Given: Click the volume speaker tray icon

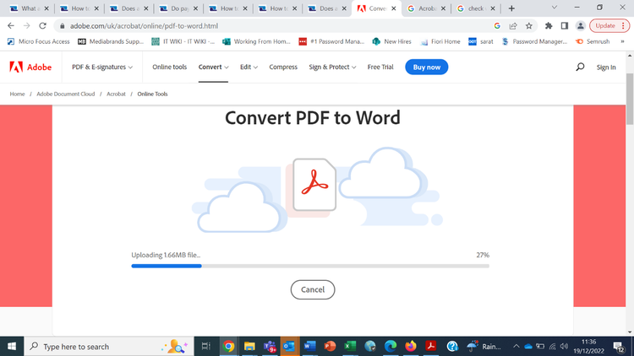Looking at the screenshot, I should click(x=565, y=347).
